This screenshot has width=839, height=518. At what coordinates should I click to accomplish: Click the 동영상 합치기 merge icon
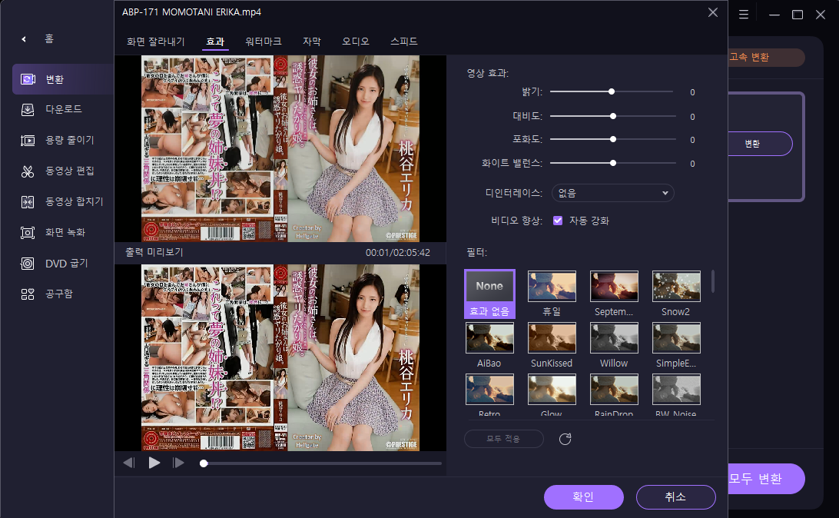click(x=28, y=201)
